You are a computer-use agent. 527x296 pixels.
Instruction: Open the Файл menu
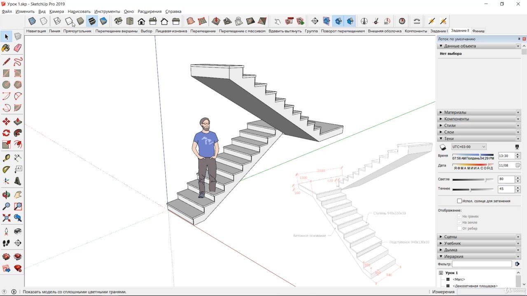[7, 12]
